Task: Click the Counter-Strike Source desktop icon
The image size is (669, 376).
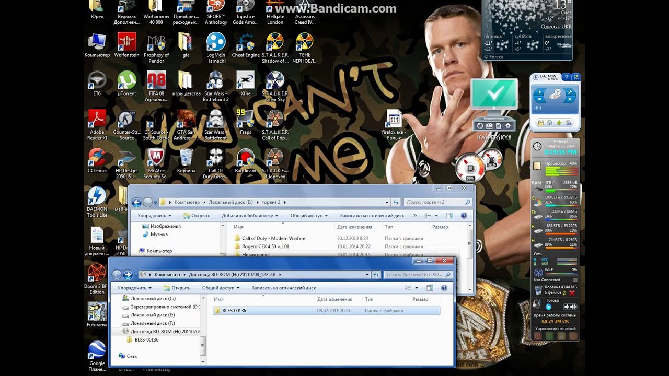Action: pyautogui.click(x=126, y=125)
